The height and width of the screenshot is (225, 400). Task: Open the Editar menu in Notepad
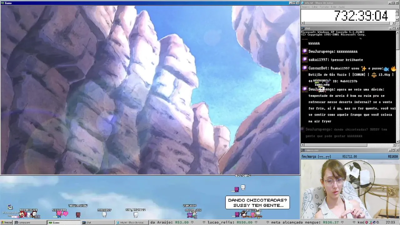coord(315,7)
